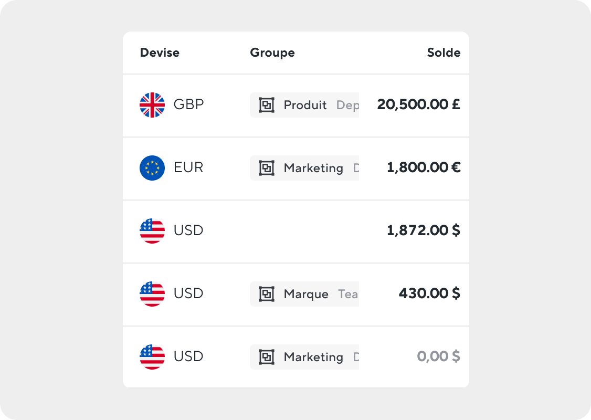Click the group icon in the zero-balance USD row
This screenshot has height=420, width=591.
(267, 356)
